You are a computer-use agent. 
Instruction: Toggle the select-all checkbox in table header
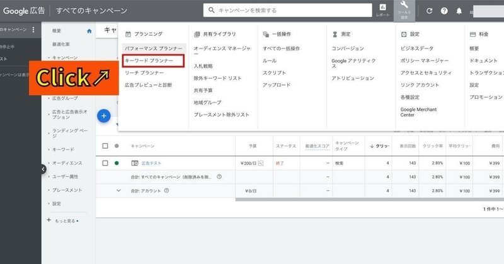105,146
